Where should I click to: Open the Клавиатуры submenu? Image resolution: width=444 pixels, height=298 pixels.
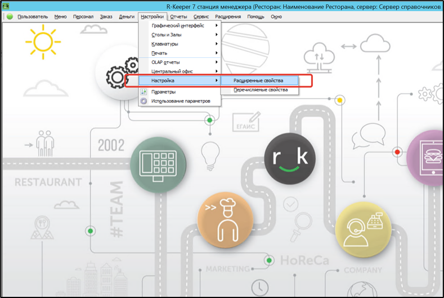pos(165,44)
